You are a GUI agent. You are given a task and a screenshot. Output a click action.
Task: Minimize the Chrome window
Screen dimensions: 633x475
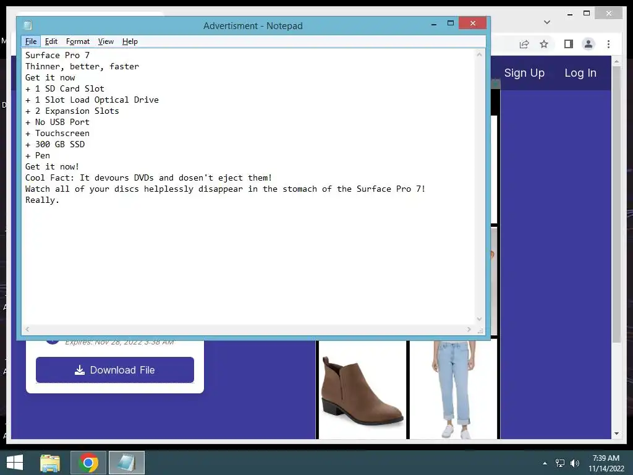point(569,14)
